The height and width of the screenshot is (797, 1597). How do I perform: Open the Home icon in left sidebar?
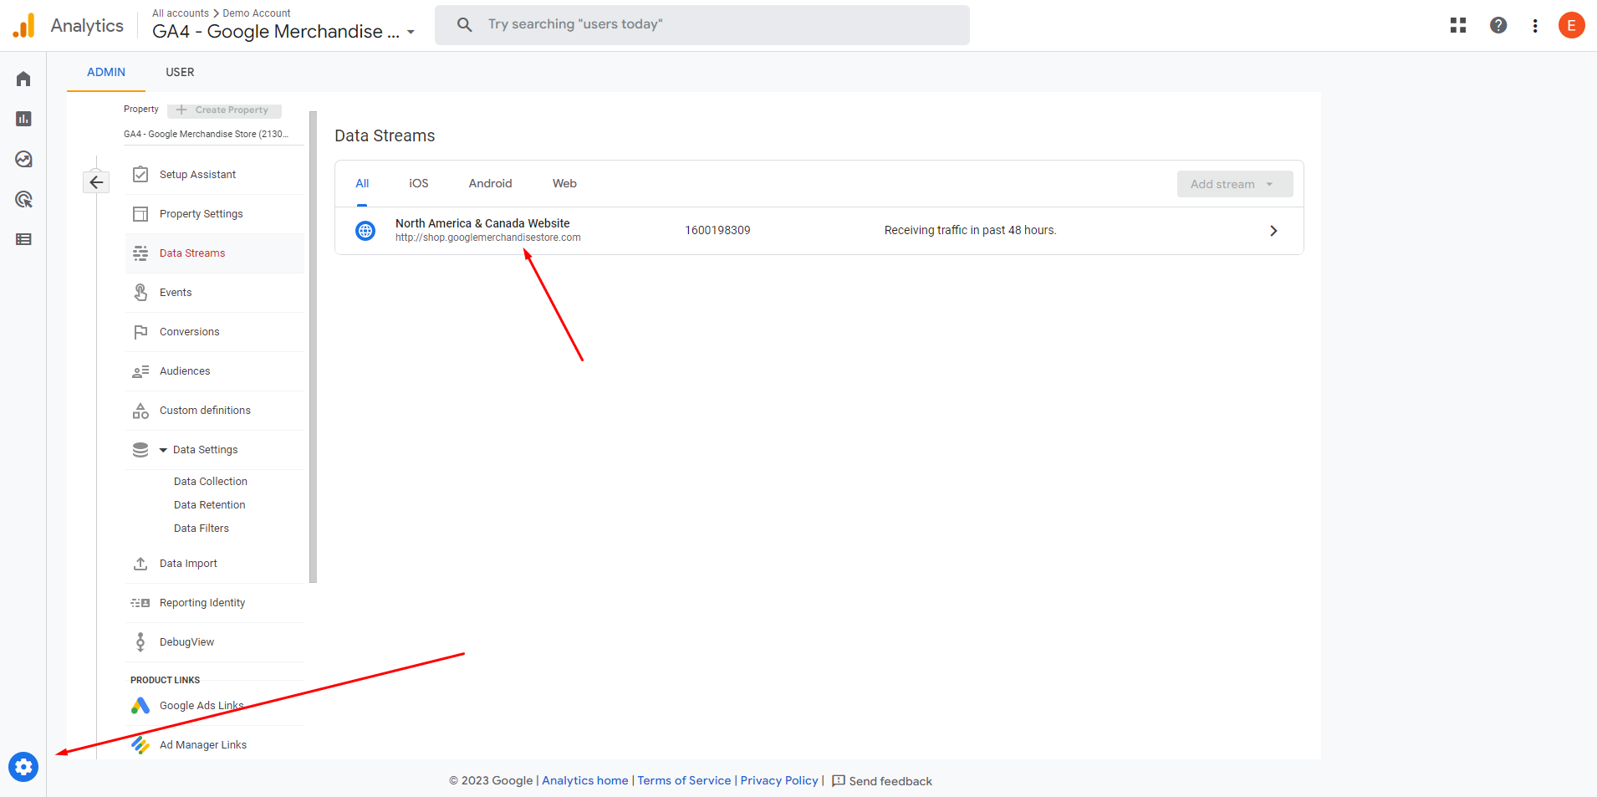tap(23, 79)
